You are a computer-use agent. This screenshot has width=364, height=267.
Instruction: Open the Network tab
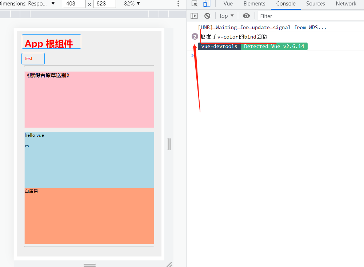[x=346, y=4]
